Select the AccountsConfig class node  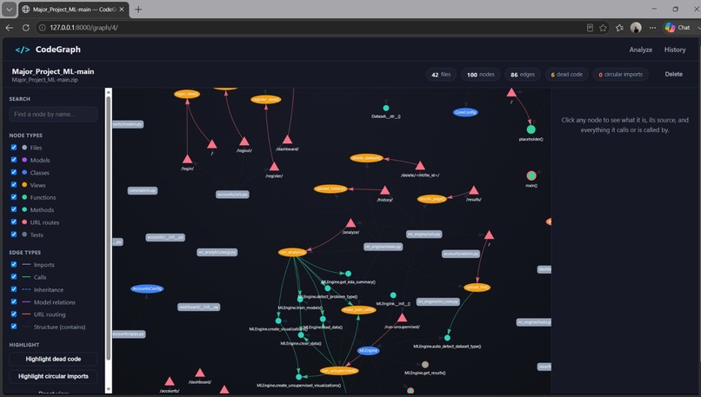147,288
